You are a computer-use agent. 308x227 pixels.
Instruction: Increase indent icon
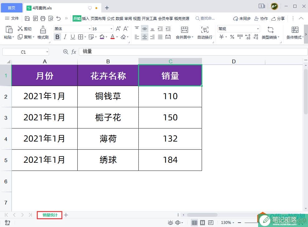(168, 29)
